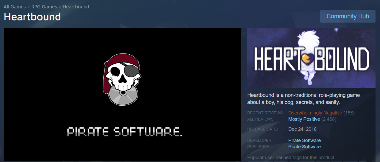
Task: Click the game description text
Action: coord(304,99)
